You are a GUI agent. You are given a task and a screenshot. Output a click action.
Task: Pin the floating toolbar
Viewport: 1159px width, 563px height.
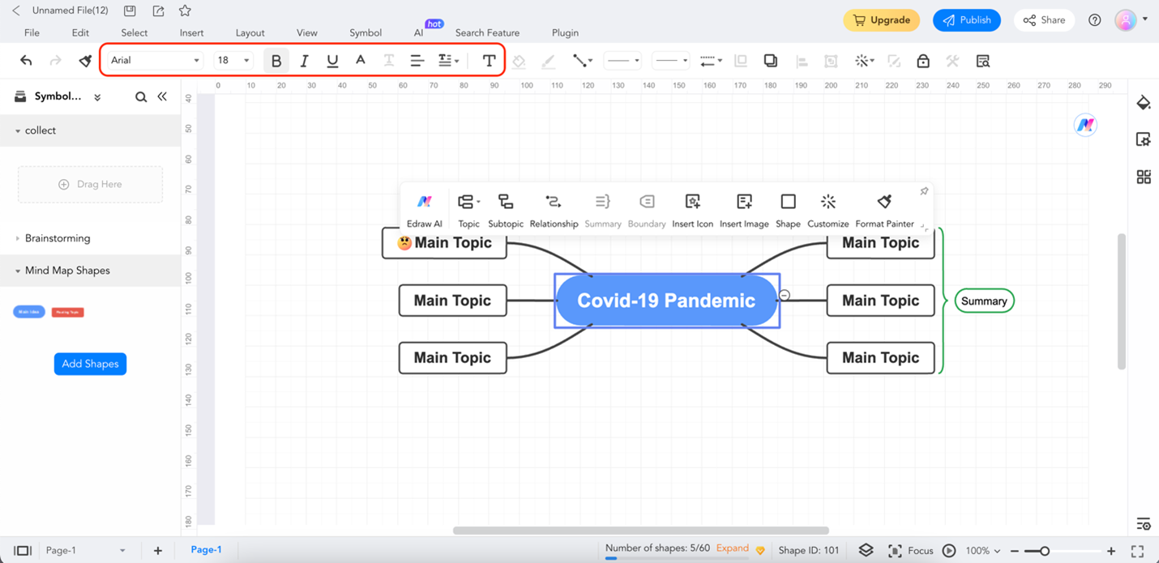[924, 191]
